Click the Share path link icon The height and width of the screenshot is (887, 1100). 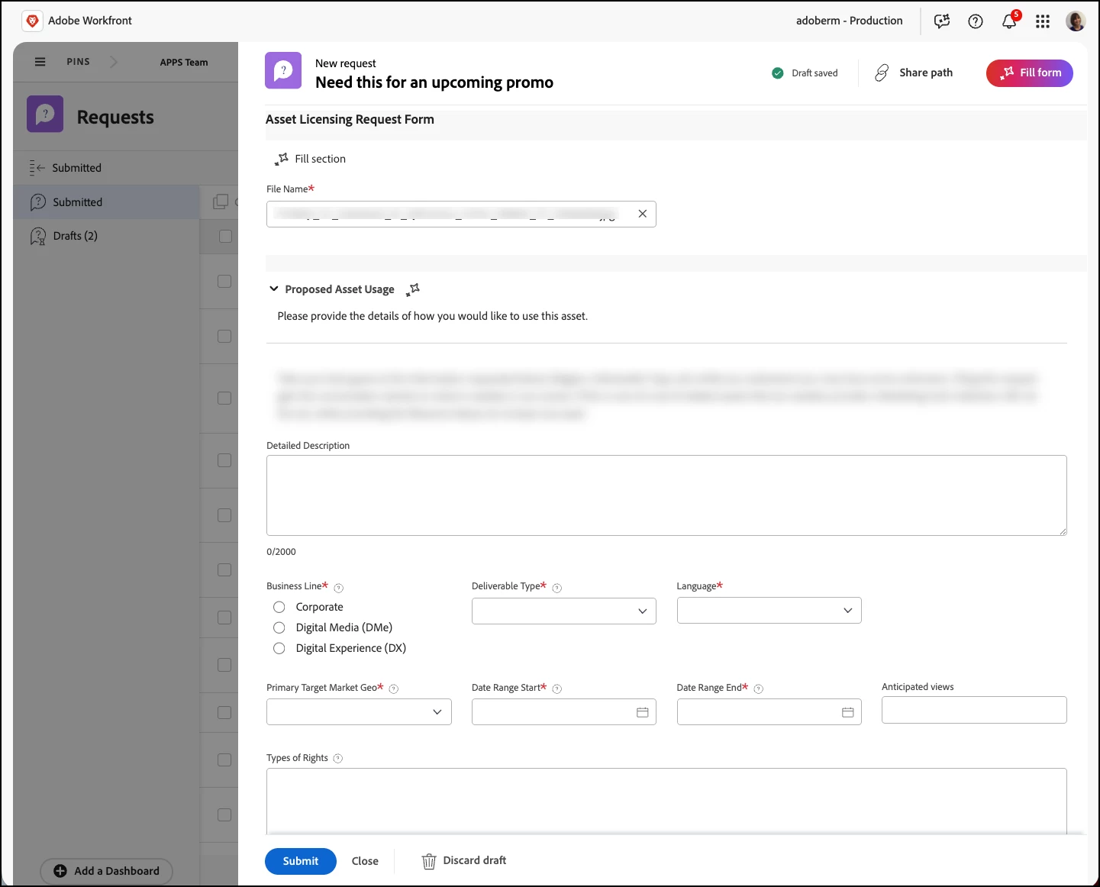882,73
